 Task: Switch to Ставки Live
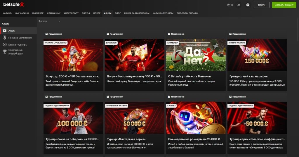54,13
